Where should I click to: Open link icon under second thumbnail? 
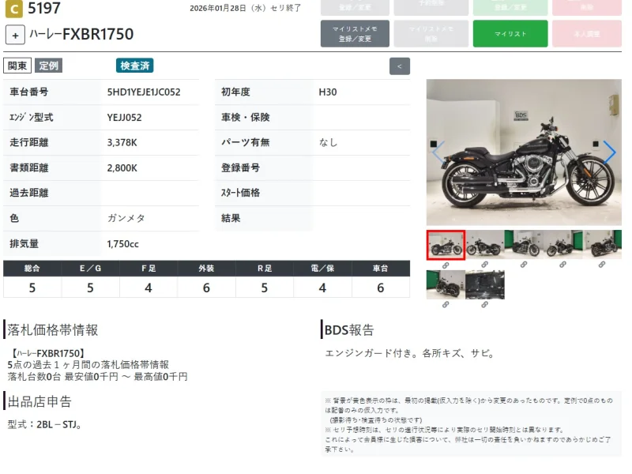[x=484, y=265]
